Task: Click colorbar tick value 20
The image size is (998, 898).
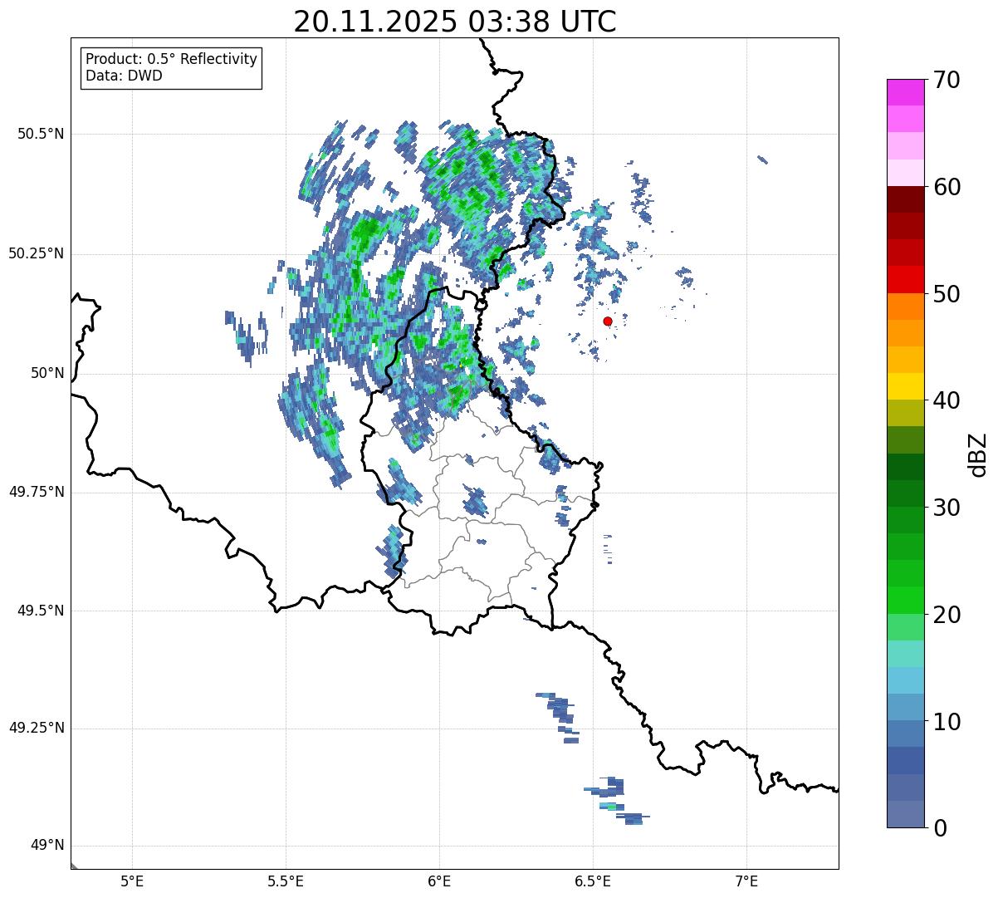Action: (x=946, y=615)
